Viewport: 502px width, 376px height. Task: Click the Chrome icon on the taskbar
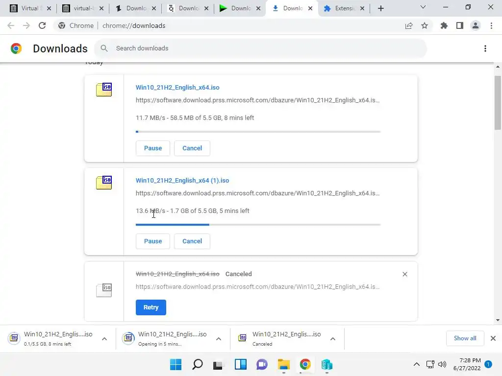(305, 364)
